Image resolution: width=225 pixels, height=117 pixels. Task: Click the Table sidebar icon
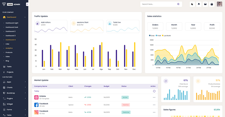(4, 115)
